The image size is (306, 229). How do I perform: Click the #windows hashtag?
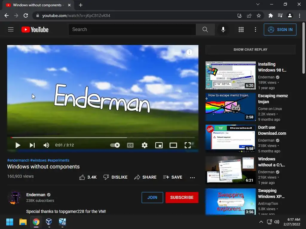click(x=39, y=160)
